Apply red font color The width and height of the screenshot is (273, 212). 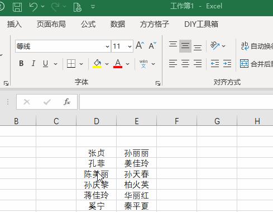(x=118, y=64)
